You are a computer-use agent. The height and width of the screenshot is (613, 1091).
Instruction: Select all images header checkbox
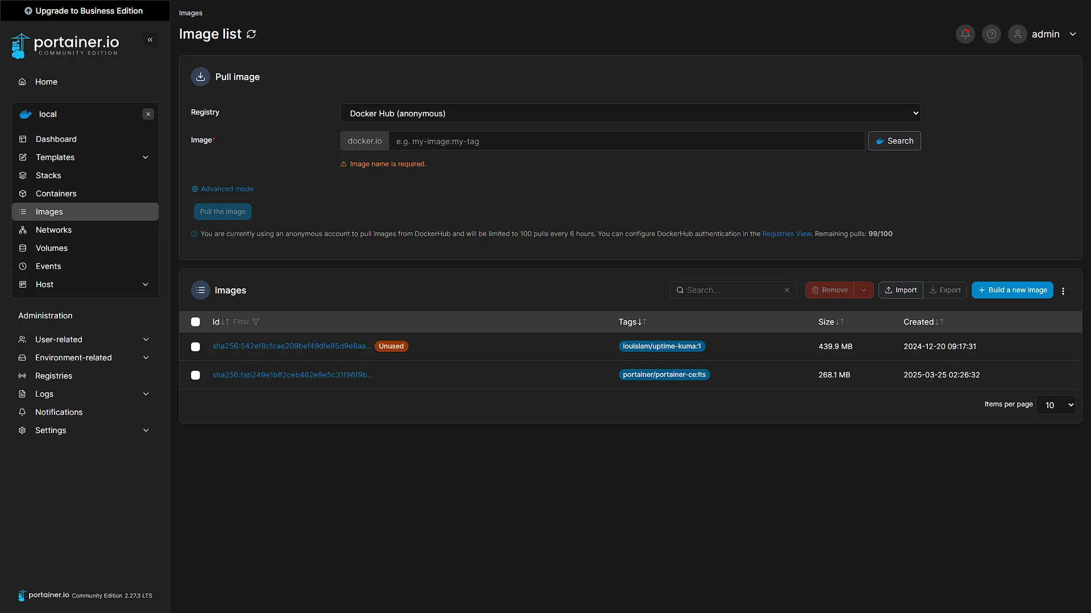pos(195,322)
